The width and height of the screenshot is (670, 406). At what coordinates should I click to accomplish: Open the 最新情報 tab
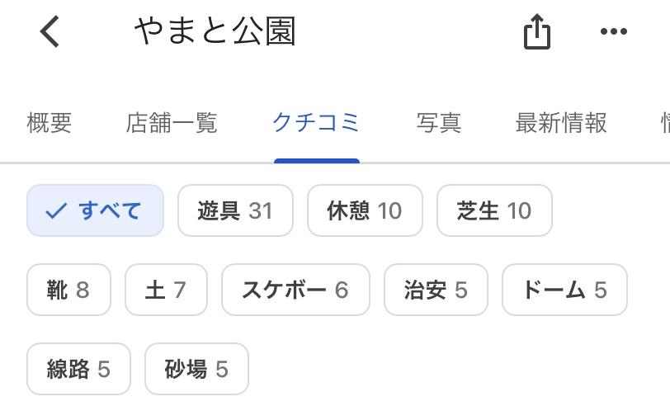point(561,123)
